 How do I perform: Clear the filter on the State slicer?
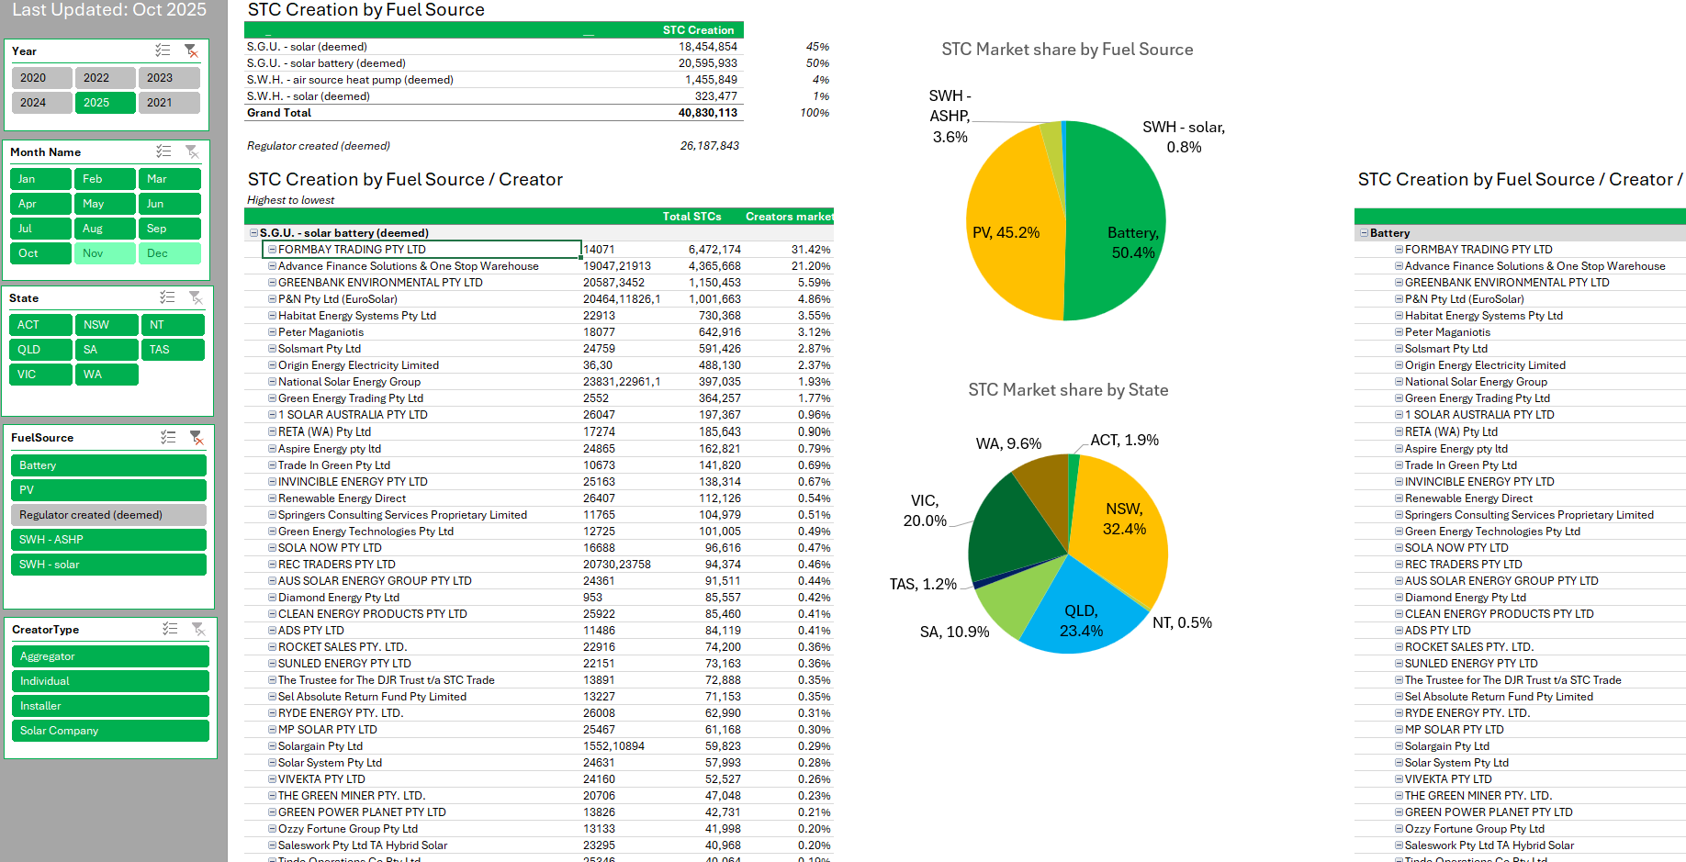coord(196,297)
